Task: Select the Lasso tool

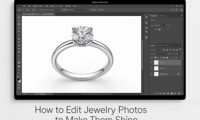Action: 19,24
